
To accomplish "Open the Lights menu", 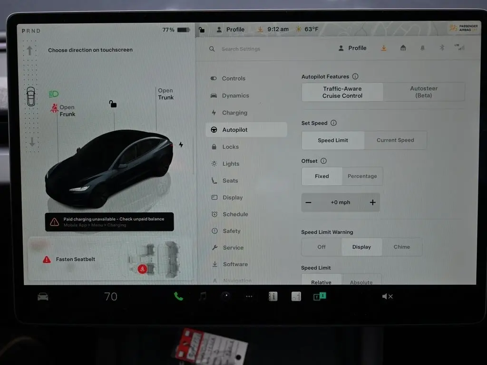I will [x=246, y=163].
